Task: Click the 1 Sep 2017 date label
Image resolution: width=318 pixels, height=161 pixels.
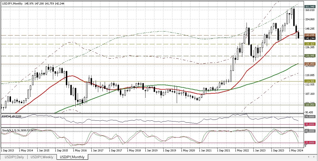Action: click(116, 151)
